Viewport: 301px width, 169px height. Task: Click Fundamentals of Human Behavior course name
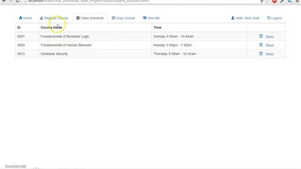coord(66,45)
